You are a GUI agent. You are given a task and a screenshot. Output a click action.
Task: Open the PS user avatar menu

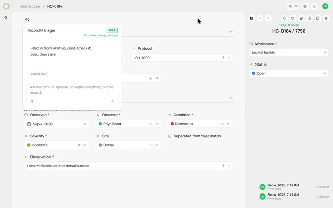pos(325,6)
